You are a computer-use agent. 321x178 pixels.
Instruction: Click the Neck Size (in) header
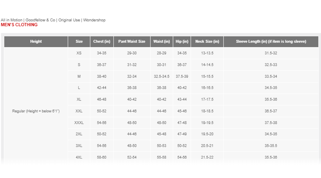pyautogui.click(x=207, y=42)
